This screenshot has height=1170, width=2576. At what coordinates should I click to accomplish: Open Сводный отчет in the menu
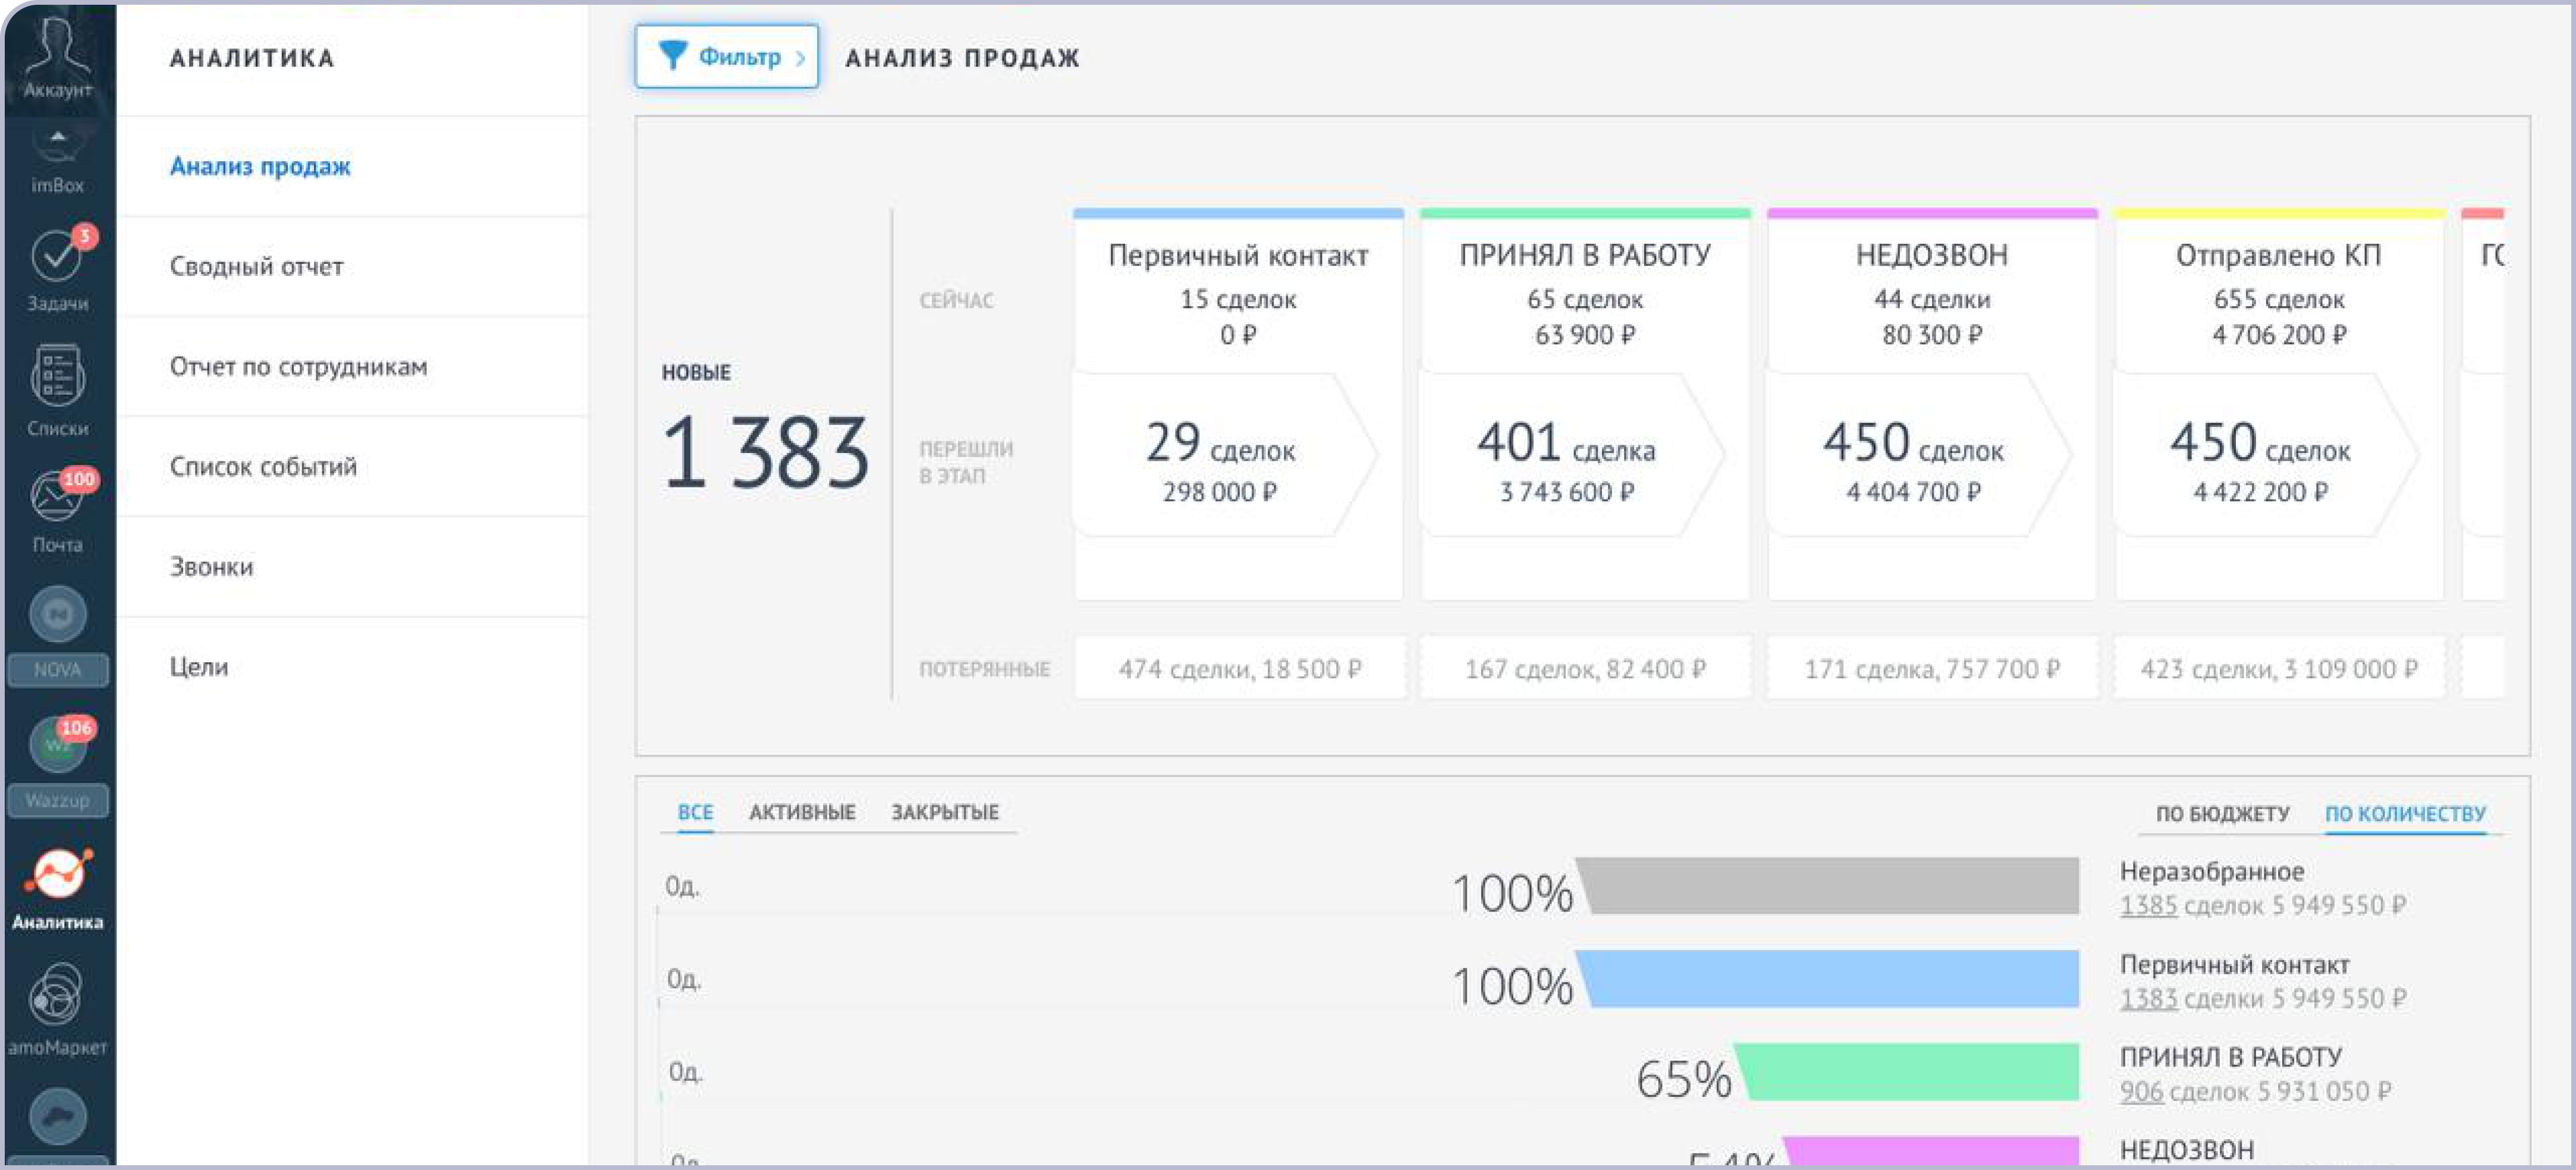[x=256, y=267]
